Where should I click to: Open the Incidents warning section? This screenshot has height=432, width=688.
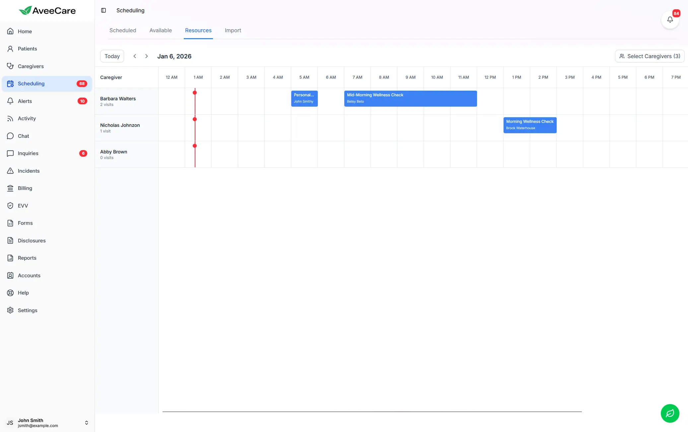[x=28, y=171]
